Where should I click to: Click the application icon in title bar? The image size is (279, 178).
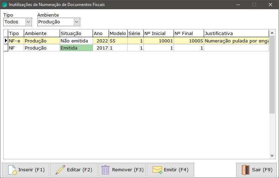point(4,5)
